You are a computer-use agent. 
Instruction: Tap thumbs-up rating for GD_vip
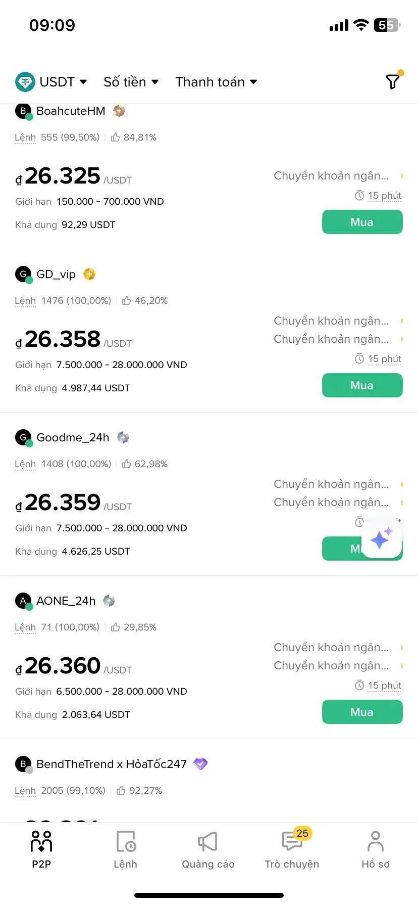click(x=127, y=301)
